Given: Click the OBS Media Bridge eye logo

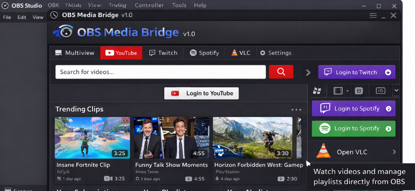Looking at the screenshot, I should (63, 31).
